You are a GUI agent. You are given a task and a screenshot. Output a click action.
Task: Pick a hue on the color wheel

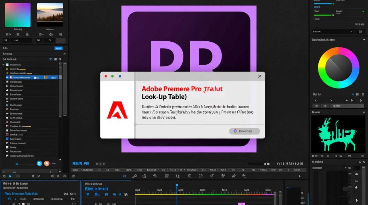(x=339, y=68)
